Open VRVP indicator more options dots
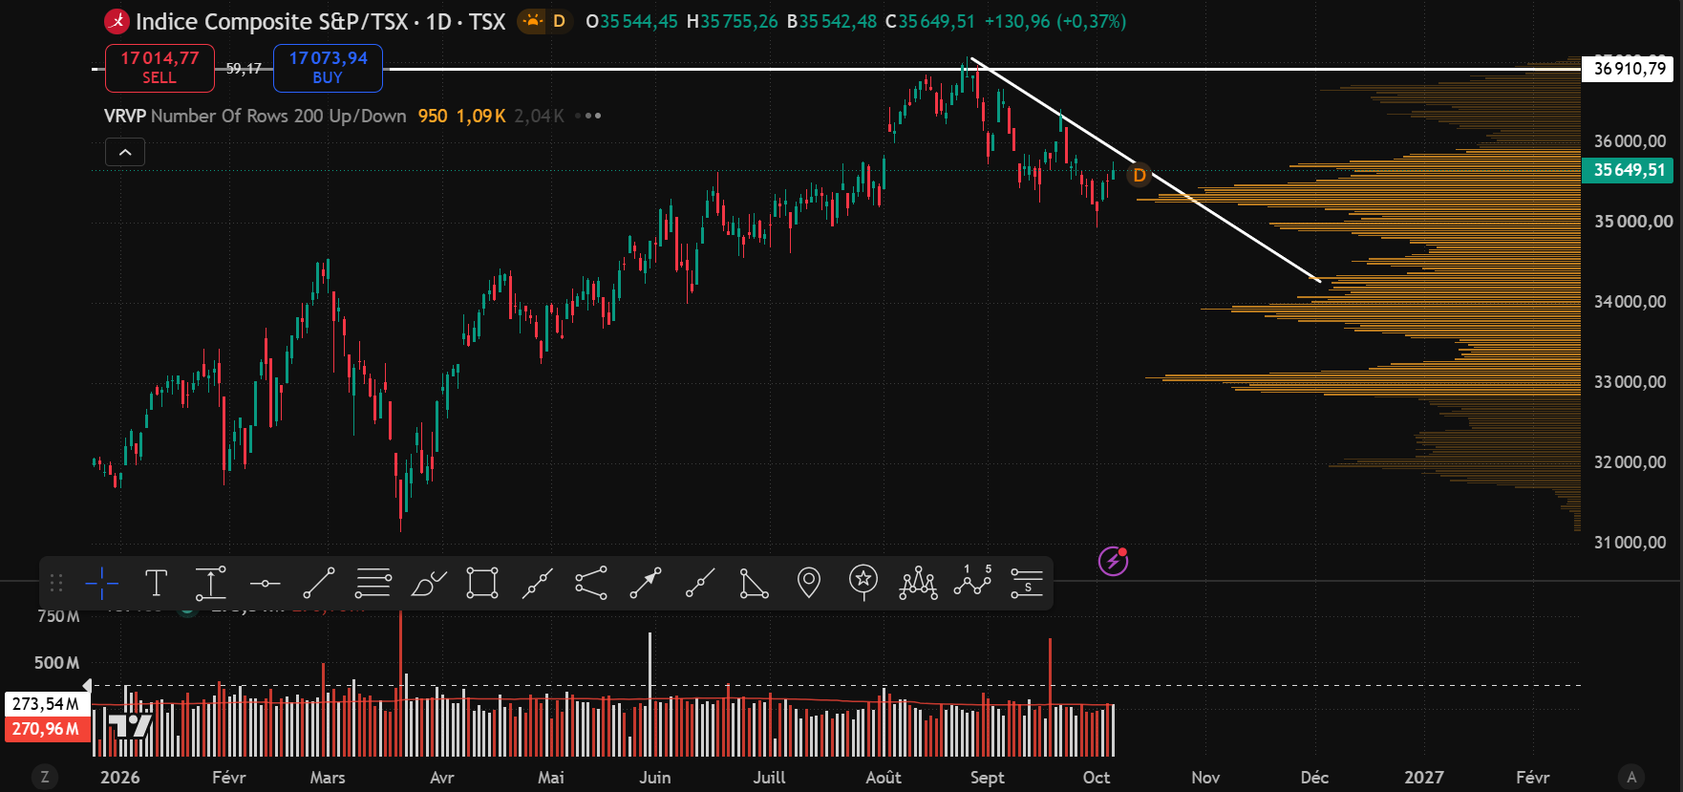 [x=593, y=116]
